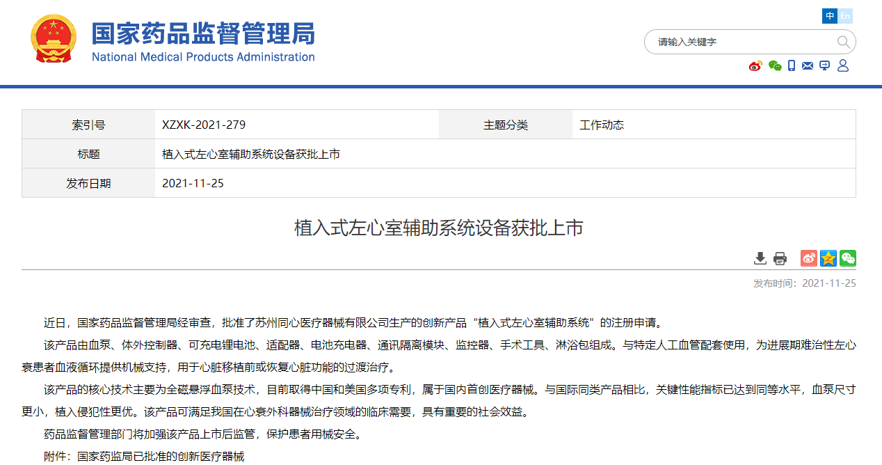Switch the language to En
The width and height of the screenshot is (882, 465).
[x=845, y=16]
